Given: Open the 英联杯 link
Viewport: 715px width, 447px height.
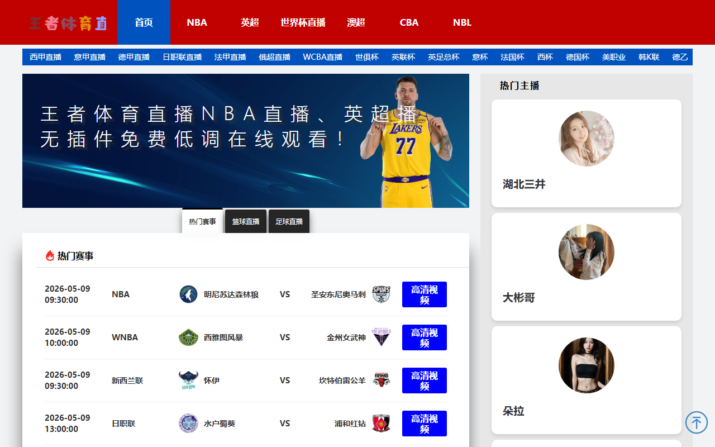Looking at the screenshot, I should [x=403, y=57].
